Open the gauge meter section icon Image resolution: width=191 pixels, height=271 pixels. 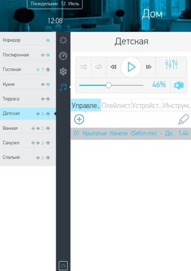tap(63, 56)
